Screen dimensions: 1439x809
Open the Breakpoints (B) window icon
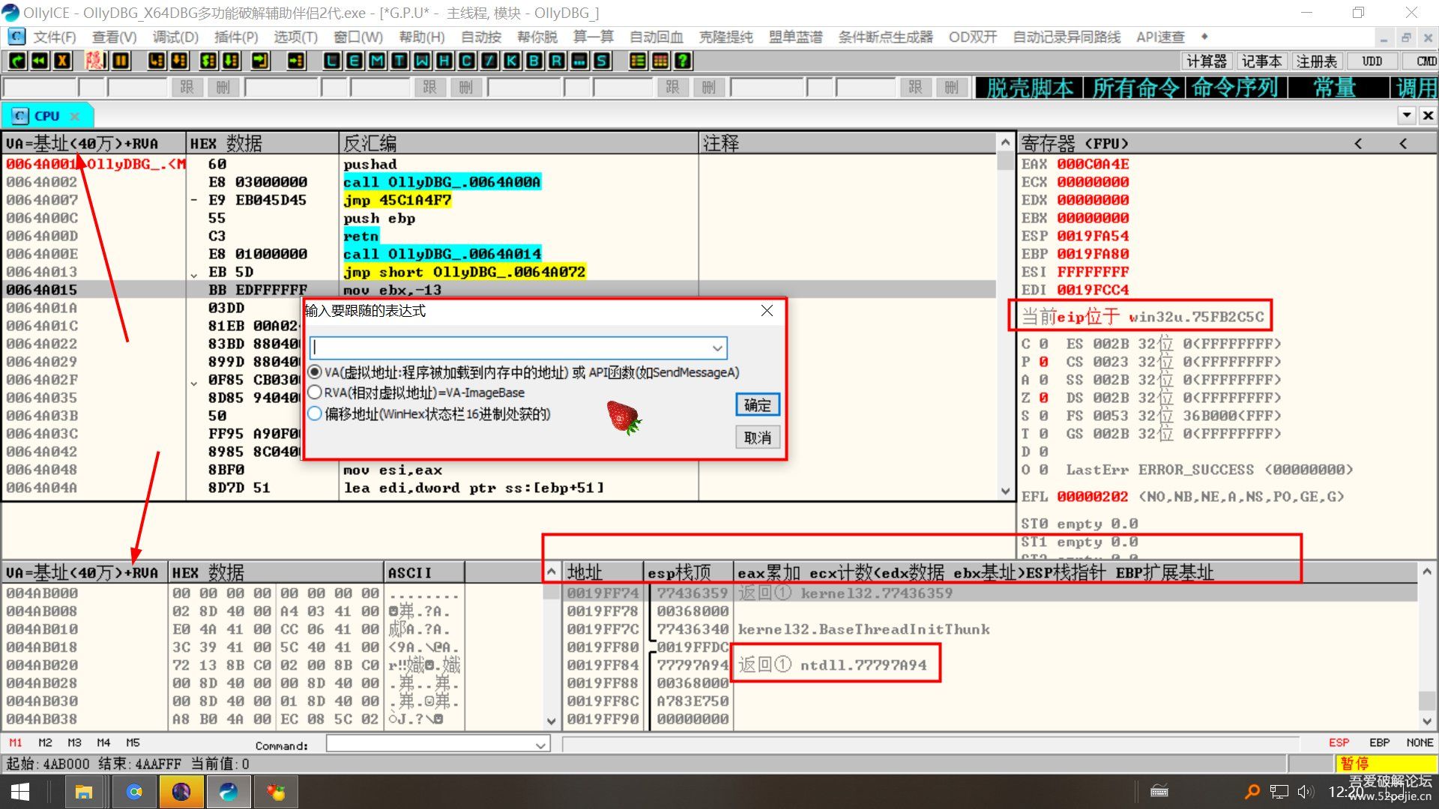click(x=534, y=61)
